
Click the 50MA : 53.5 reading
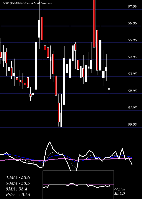click(18, 183)
